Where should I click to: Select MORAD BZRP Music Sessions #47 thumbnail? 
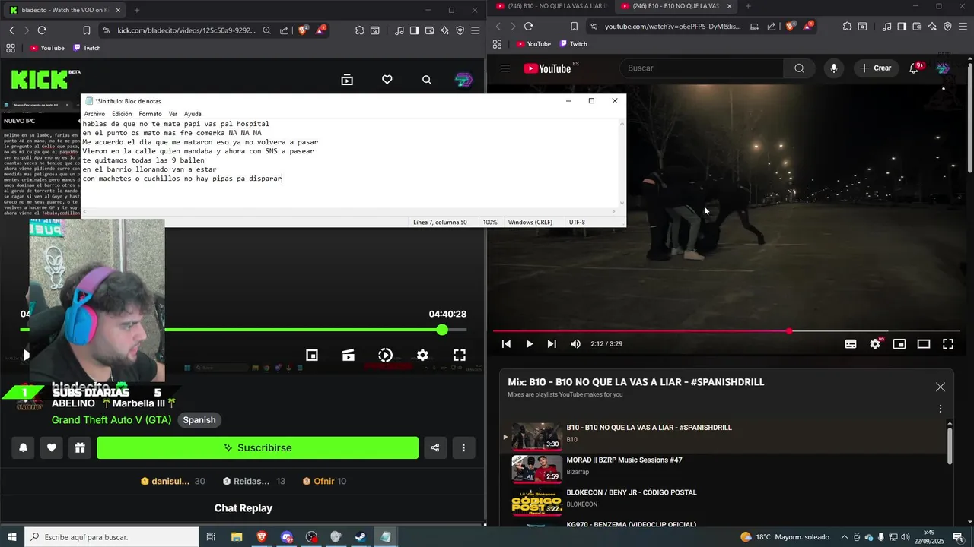point(536,469)
